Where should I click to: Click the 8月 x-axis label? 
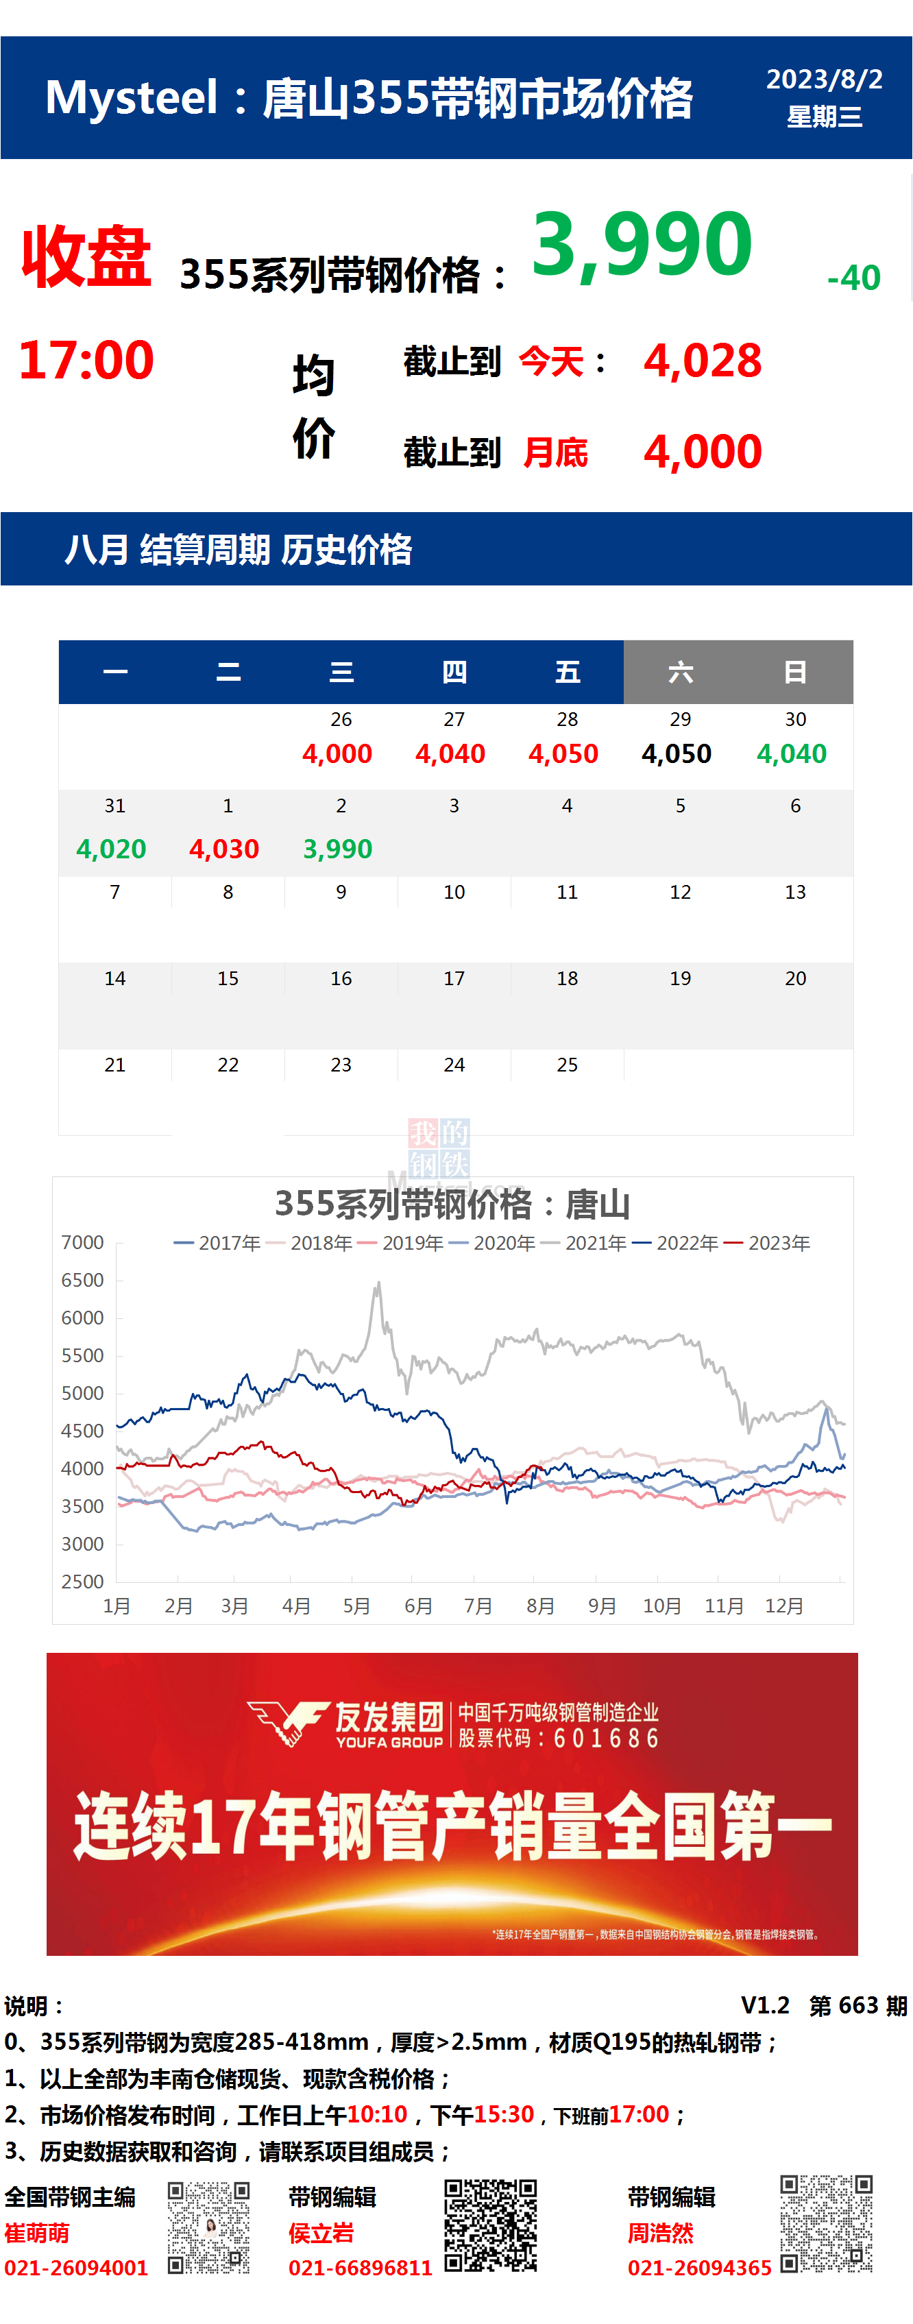540,1607
